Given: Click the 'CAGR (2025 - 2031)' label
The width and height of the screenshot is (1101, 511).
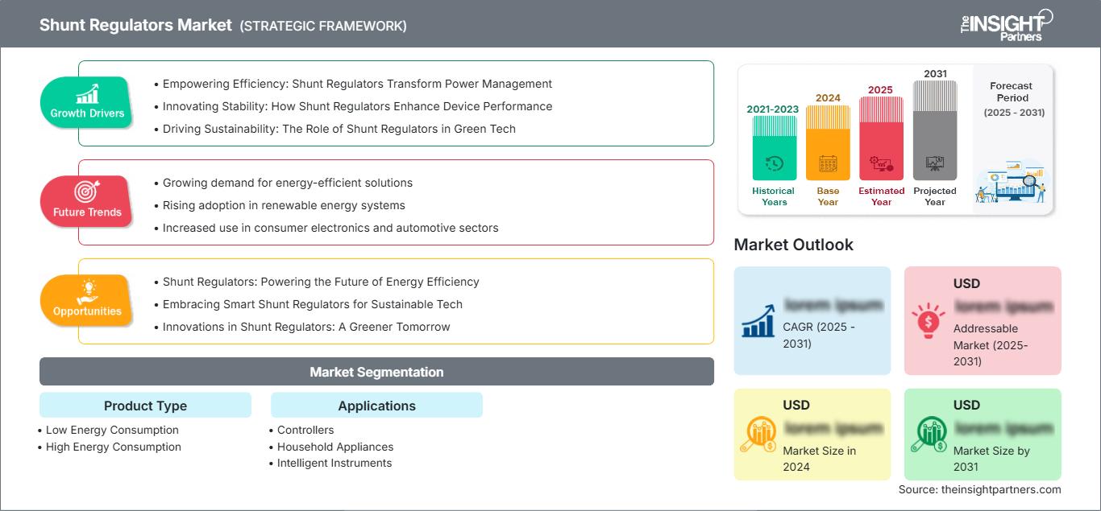Looking at the screenshot, I should tap(820, 336).
